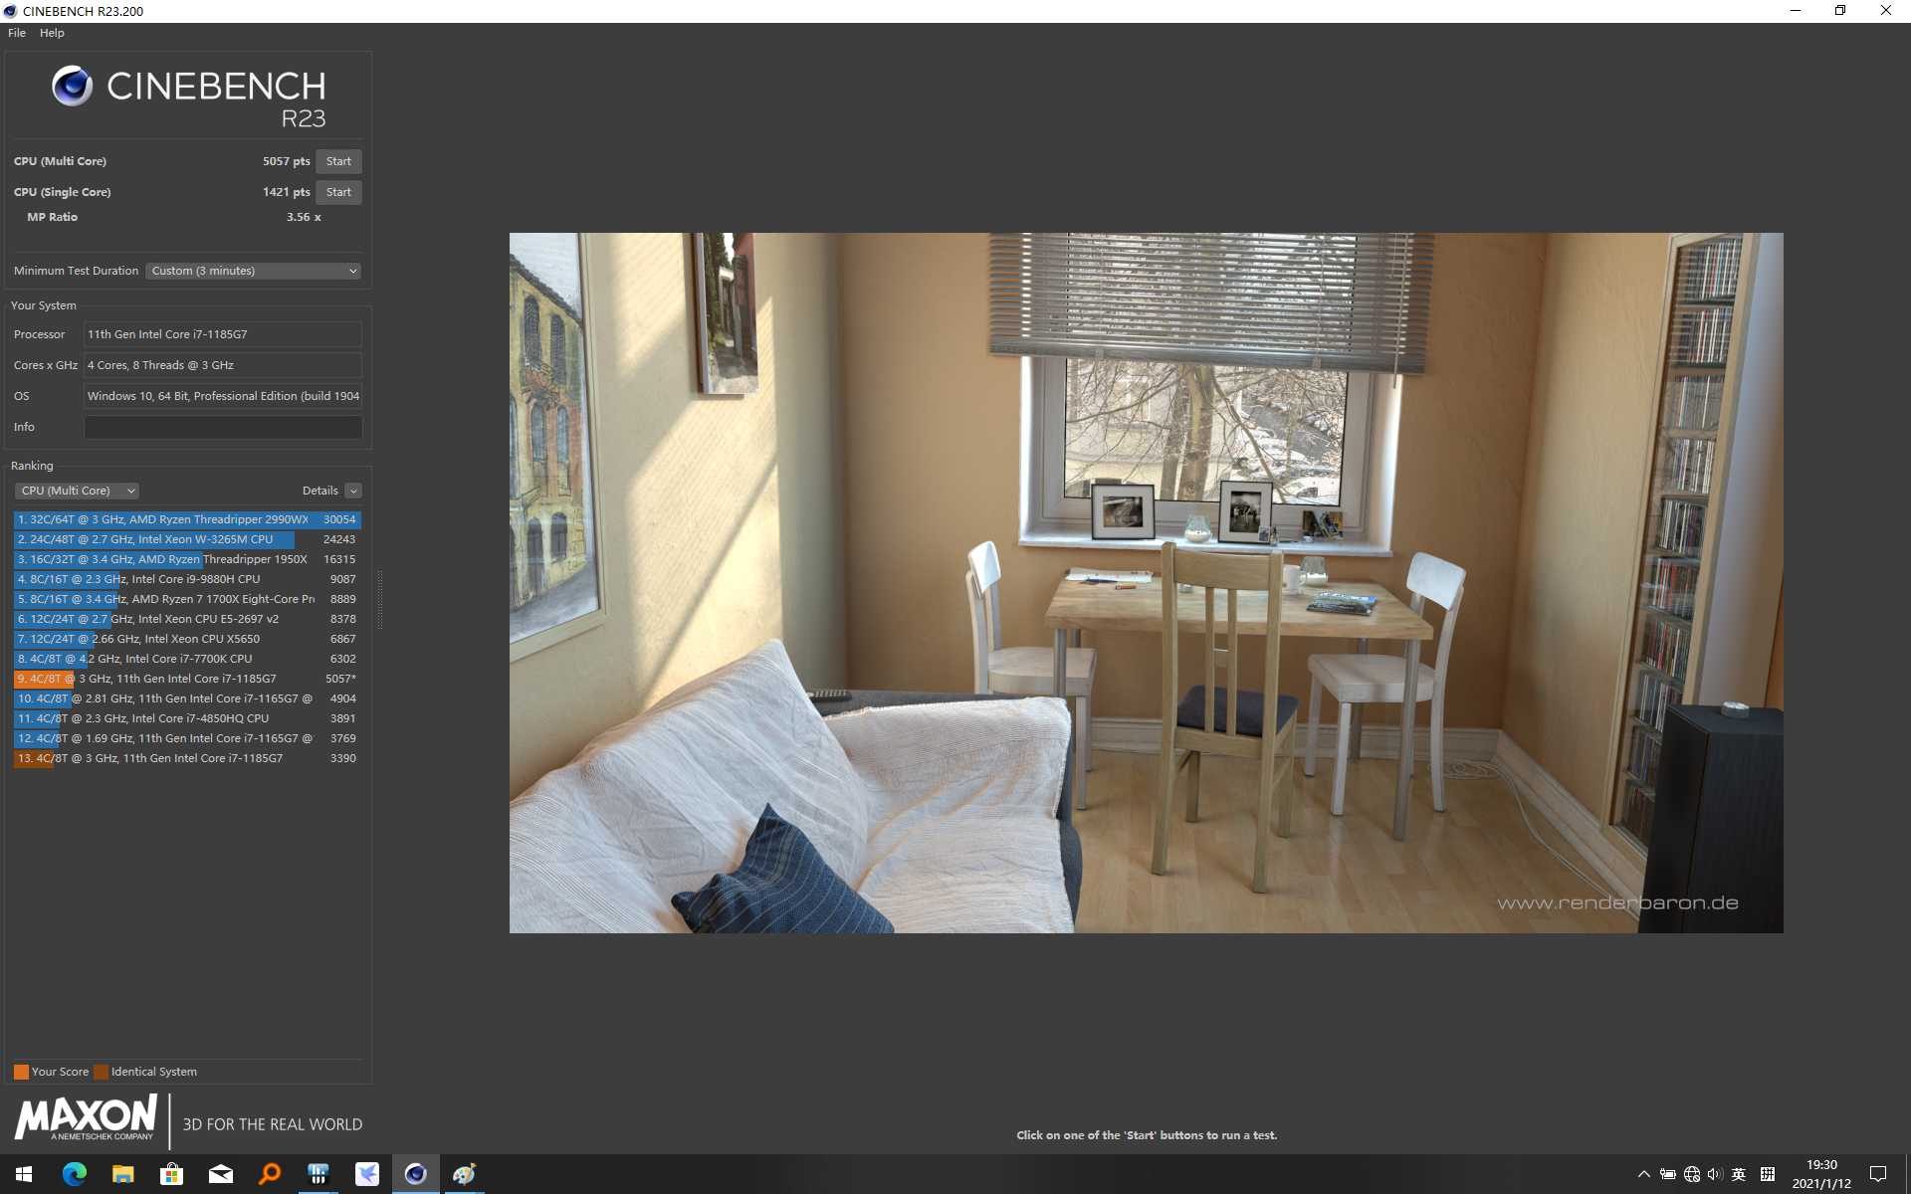
Task: Check the battery status tray icon
Action: click(1667, 1174)
